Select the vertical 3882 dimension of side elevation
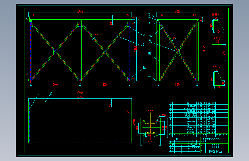This screenshot has height=161, width=249. tap(204, 49)
